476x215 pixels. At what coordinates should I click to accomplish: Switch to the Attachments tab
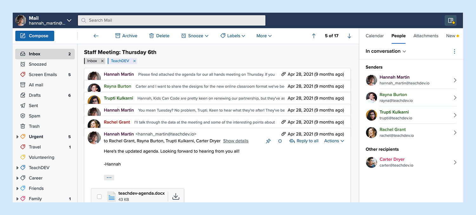click(426, 36)
